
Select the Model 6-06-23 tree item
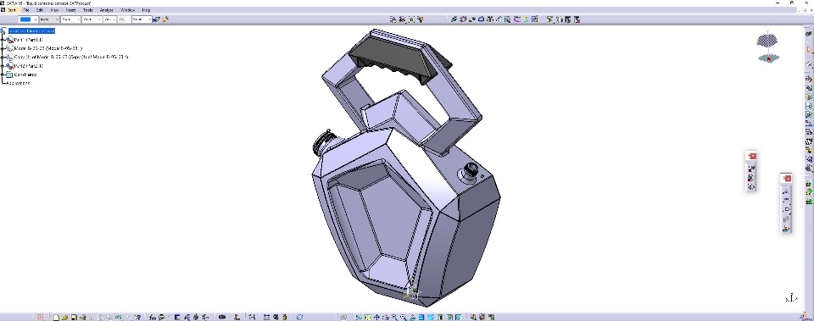pyautogui.click(x=48, y=48)
